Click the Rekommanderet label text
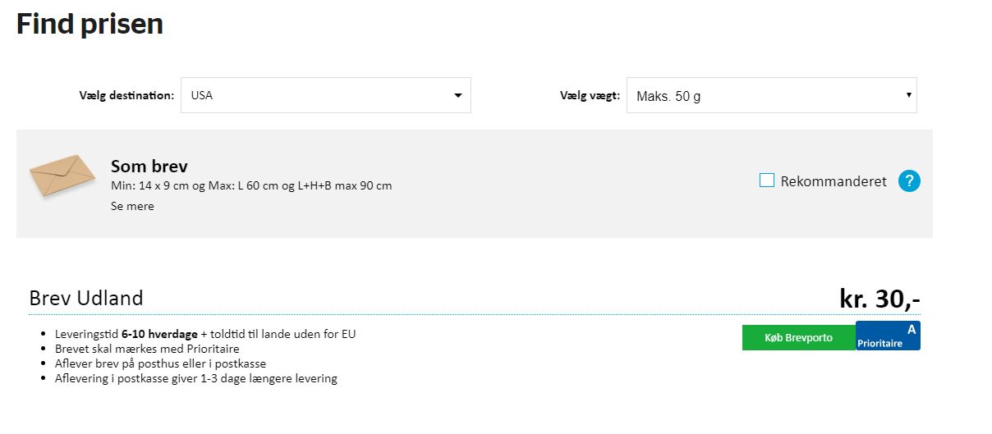The height and width of the screenshot is (434, 992). [834, 181]
